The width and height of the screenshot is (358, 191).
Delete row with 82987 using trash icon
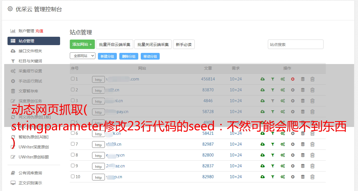312,144
